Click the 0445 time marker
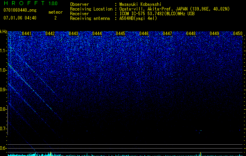The image size is (246, 156). 120,34
